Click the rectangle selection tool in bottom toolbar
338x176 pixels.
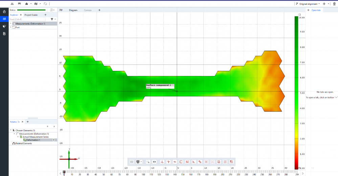181,162
